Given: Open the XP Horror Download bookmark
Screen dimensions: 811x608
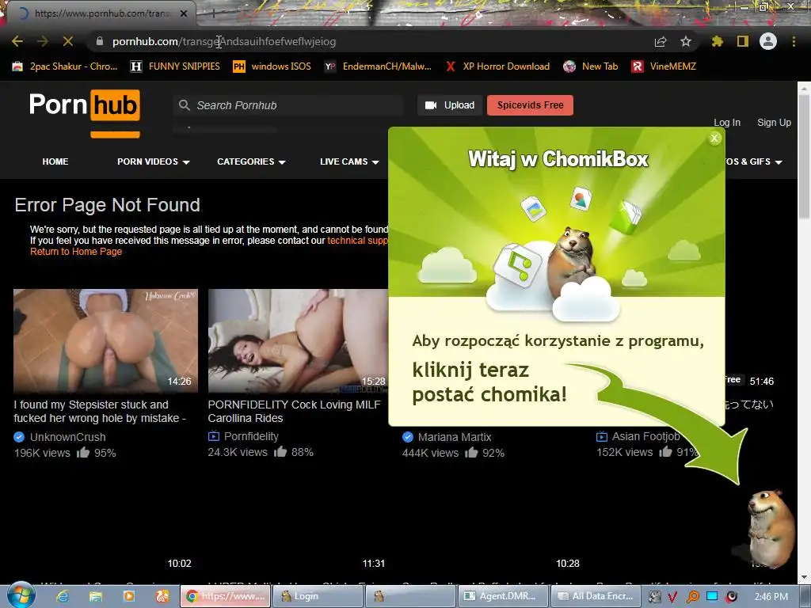Looking at the screenshot, I should click(497, 66).
